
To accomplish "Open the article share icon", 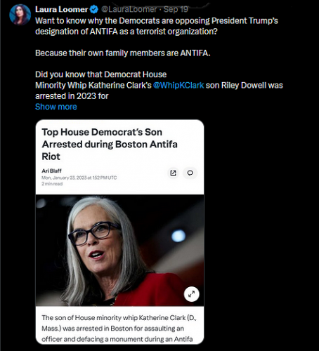I will pos(173,173).
